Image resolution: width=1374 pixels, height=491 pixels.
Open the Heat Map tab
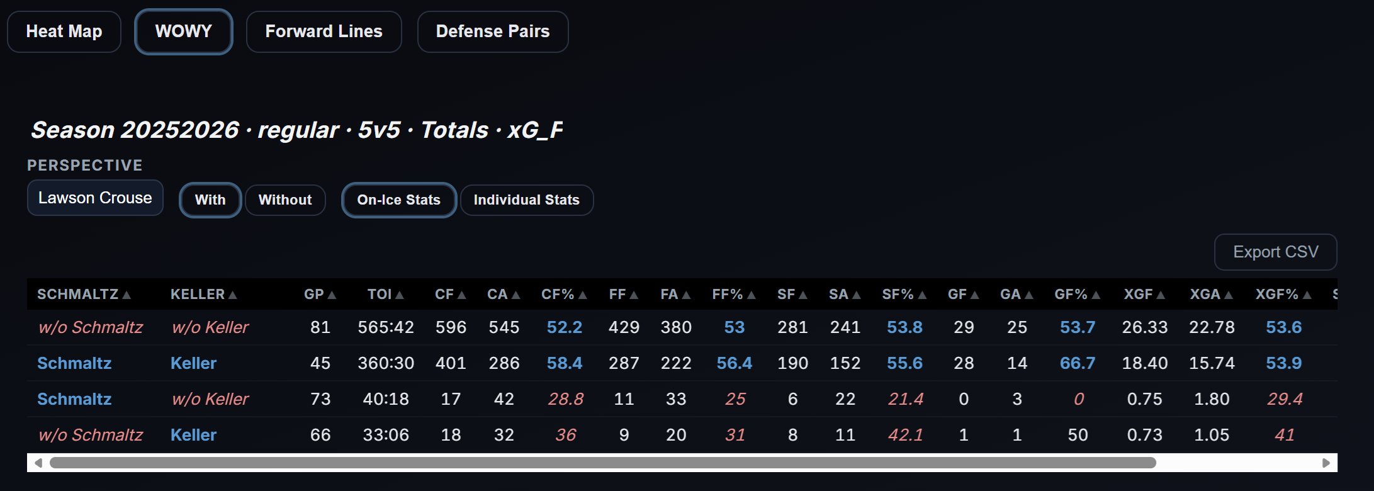coord(64,31)
